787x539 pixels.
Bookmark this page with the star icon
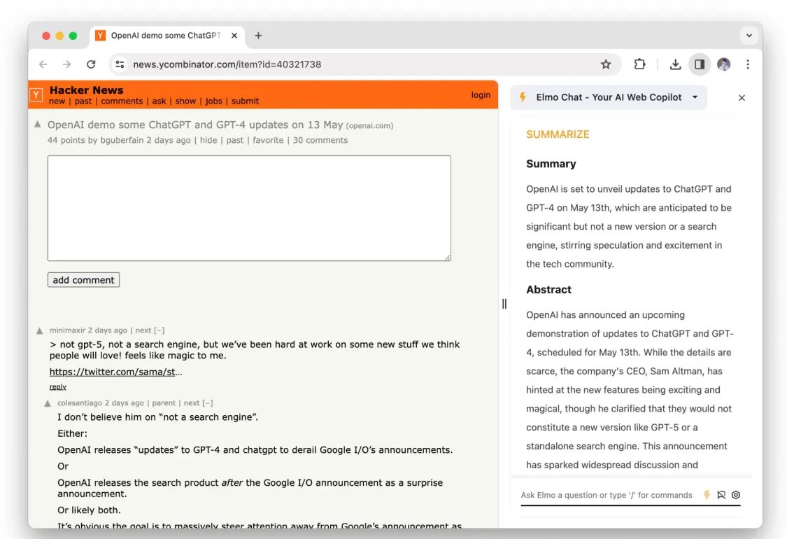pos(606,64)
